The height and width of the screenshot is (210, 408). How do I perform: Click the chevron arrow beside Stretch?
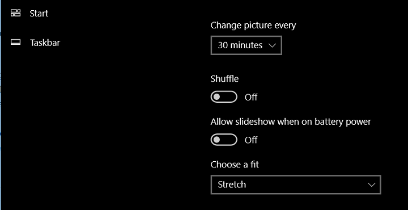372,184
